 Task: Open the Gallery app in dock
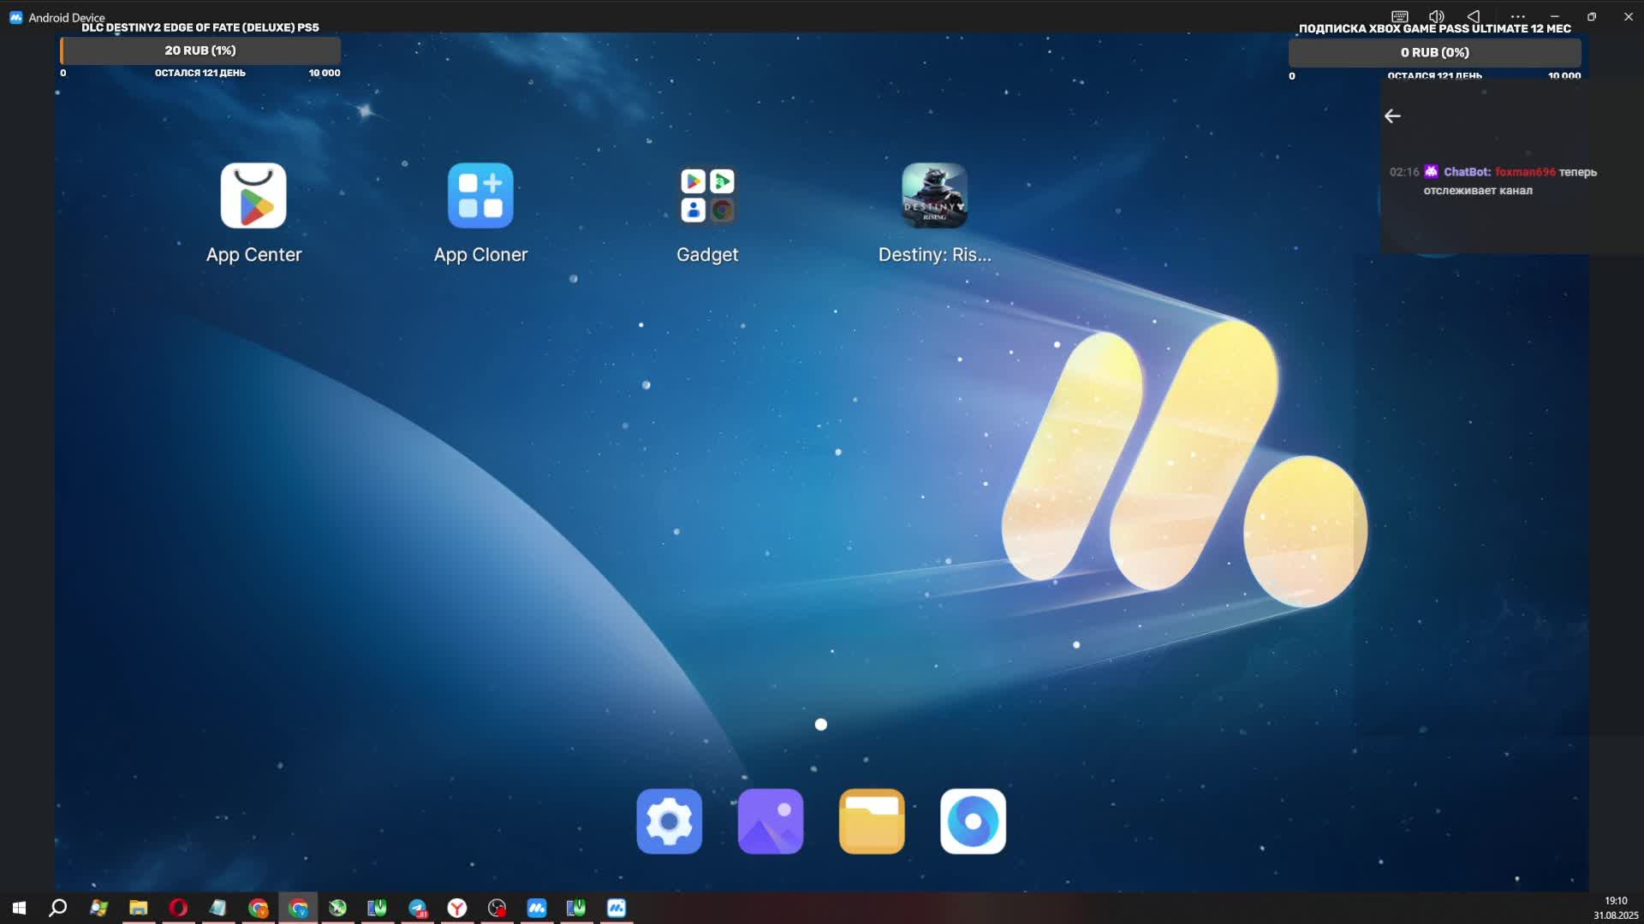(770, 821)
